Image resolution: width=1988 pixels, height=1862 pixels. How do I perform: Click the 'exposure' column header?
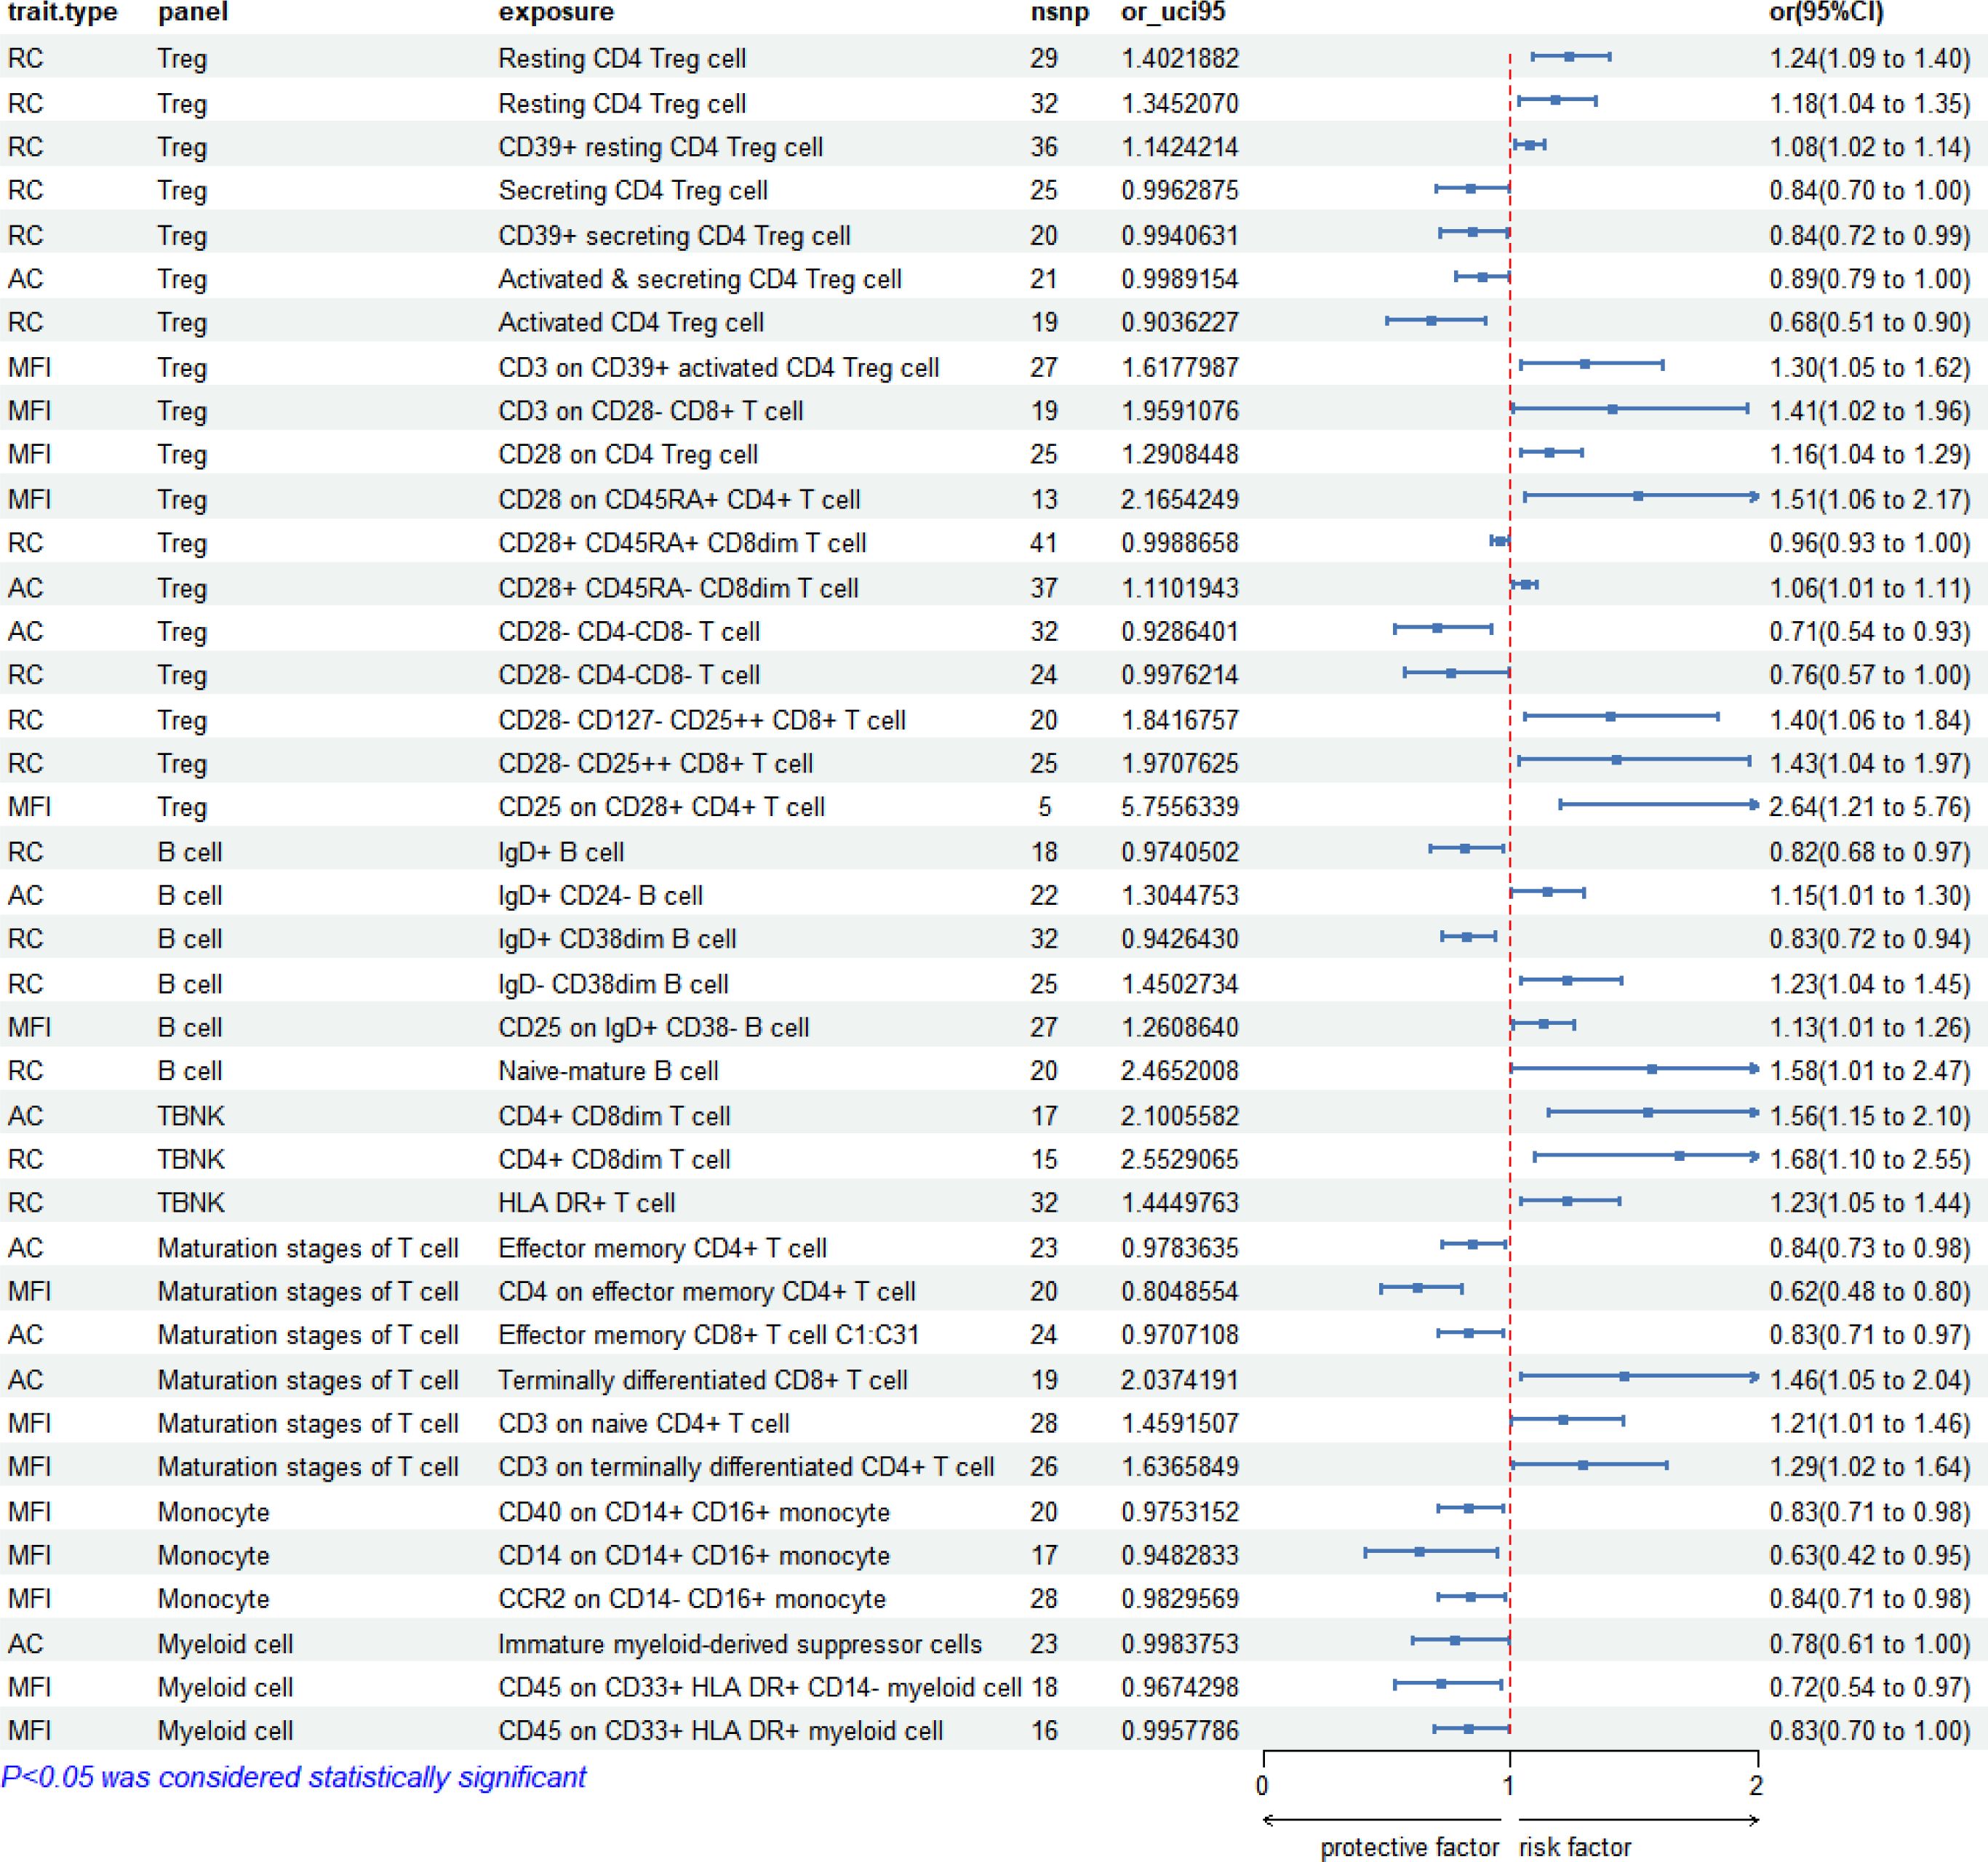pos(557,12)
